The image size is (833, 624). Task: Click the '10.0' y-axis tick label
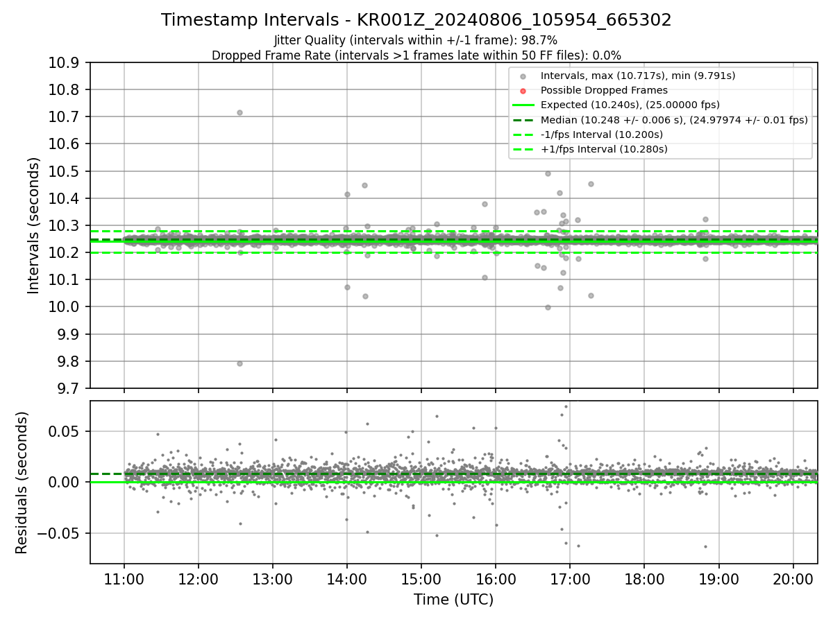tap(65, 307)
